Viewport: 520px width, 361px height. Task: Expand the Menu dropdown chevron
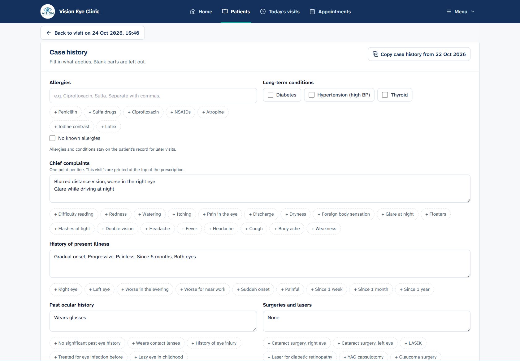coord(473,11)
